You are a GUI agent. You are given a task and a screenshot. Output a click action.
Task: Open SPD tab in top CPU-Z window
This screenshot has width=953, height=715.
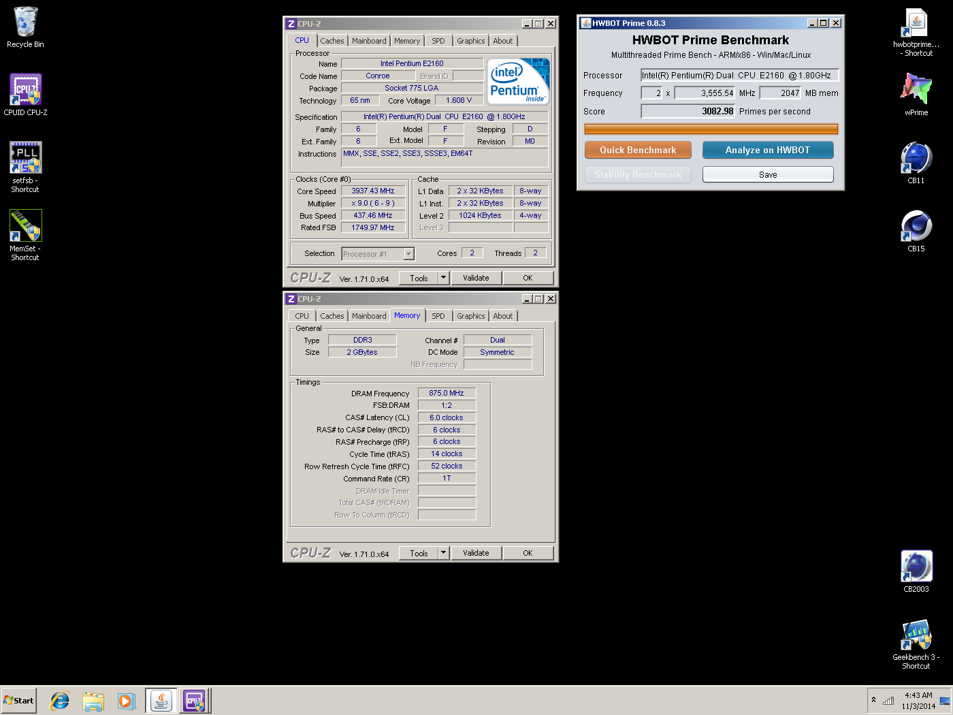point(438,41)
